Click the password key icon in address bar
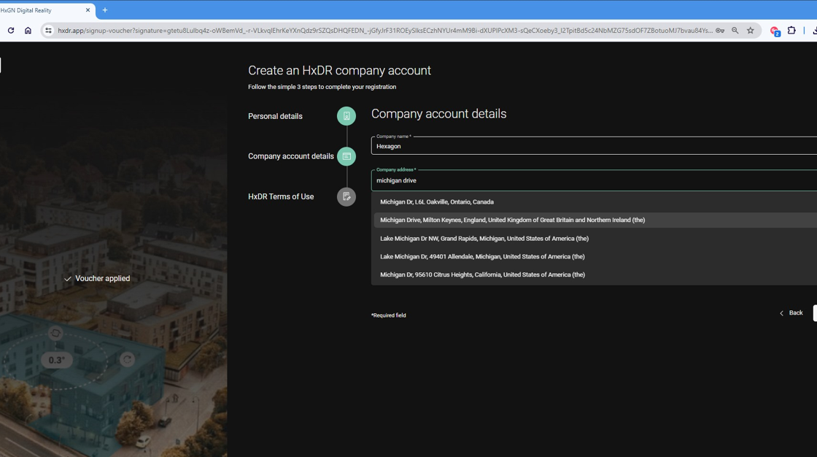 pyautogui.click(x=720, y=30)
